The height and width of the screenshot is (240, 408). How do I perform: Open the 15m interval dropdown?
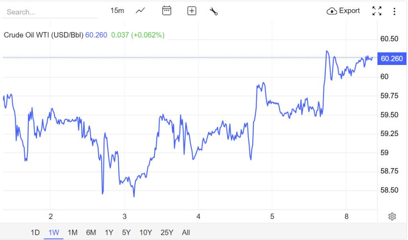pyautogui.click(x=117, y=11)
